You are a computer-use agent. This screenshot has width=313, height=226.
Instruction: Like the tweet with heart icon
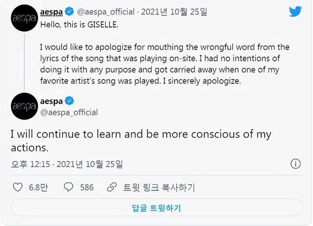click(17, 187)
